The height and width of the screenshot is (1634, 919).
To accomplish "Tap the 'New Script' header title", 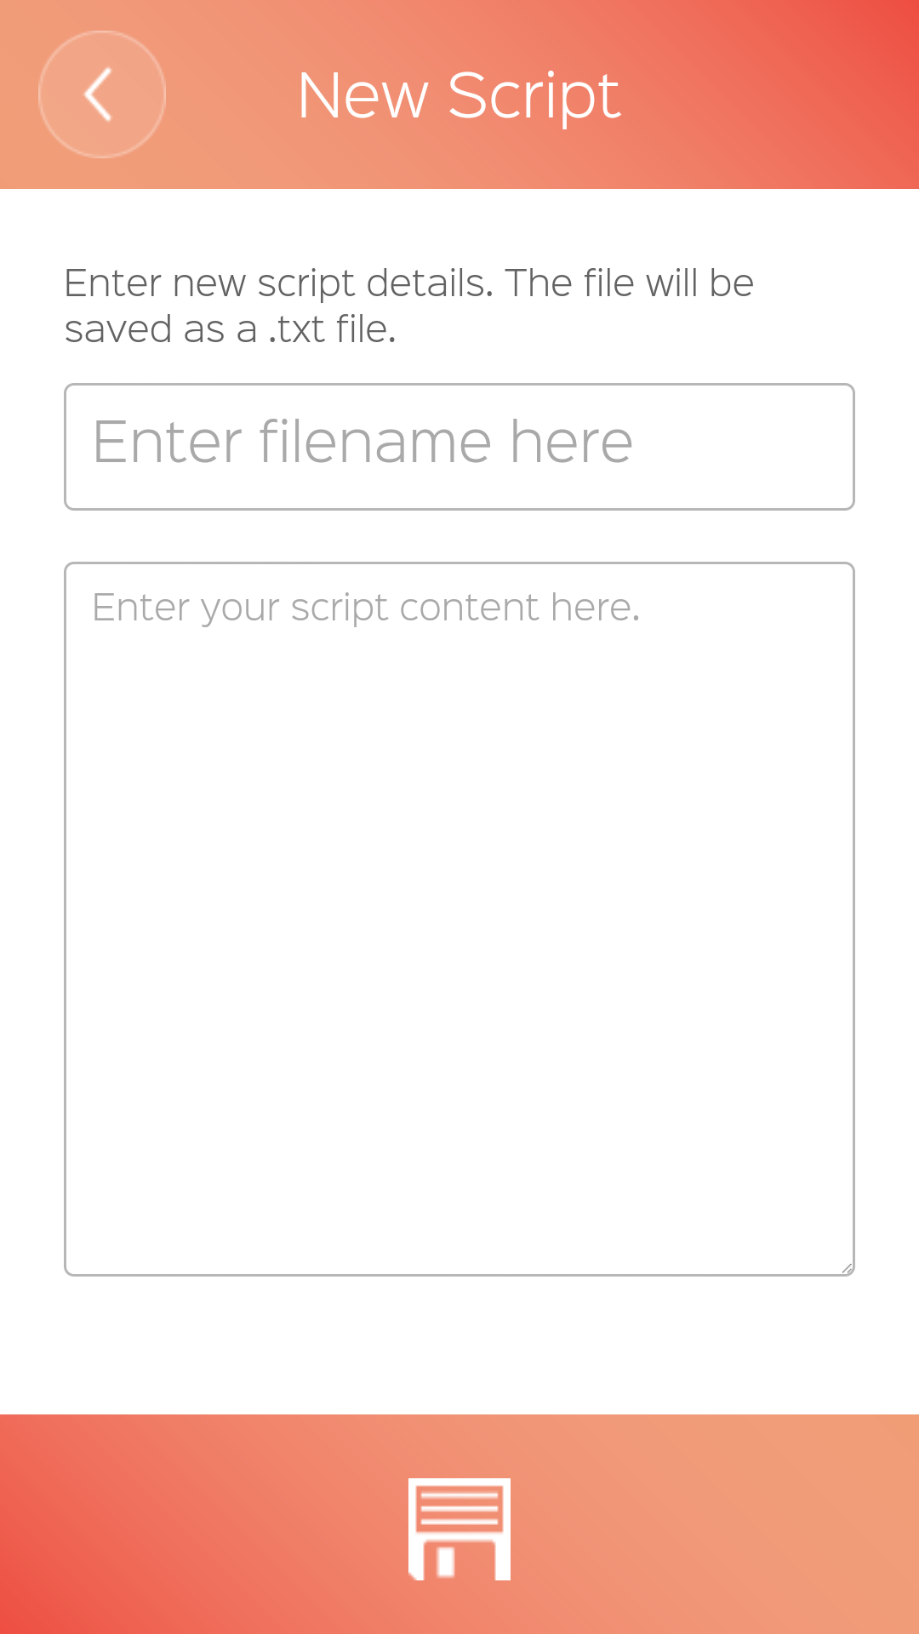I will [x=459, y=95].
